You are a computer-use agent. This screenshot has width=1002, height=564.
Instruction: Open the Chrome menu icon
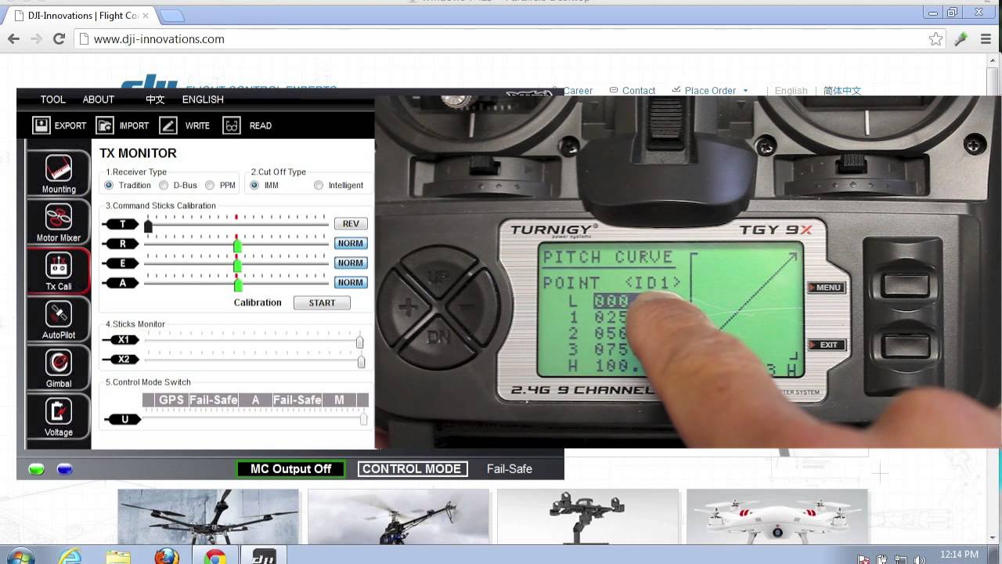tap(986, 38)
